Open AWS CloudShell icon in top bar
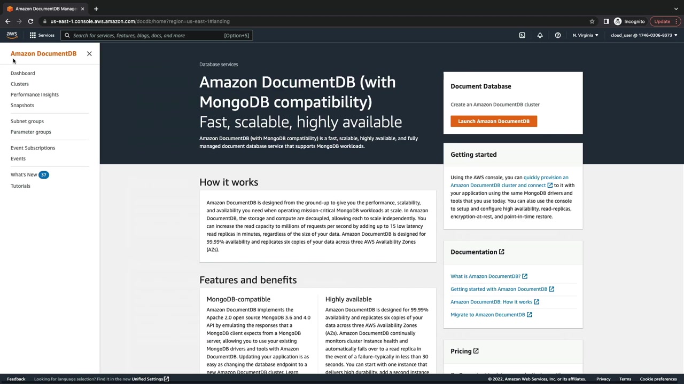The width and height of the screenshot is (684, 384). click(522, 35)
